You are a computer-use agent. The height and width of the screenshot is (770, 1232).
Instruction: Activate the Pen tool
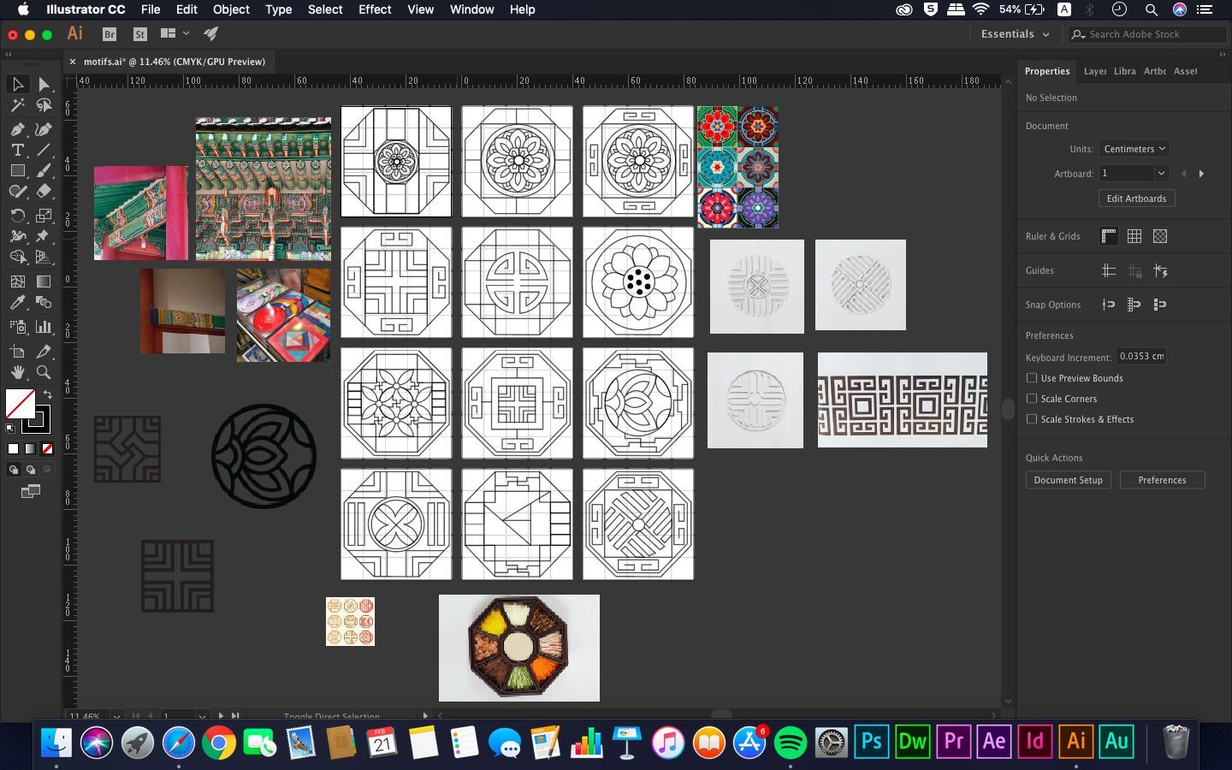pyautogui.click(x=18, y=129)
